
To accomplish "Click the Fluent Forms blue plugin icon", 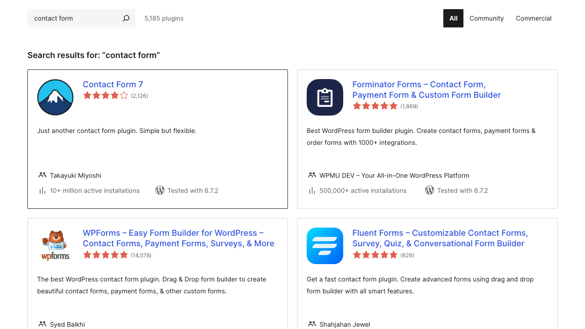I will pos(324,246).
